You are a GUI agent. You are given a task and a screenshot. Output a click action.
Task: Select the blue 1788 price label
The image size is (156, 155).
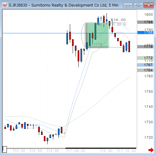pyautogui.click(x=145, y=33)
